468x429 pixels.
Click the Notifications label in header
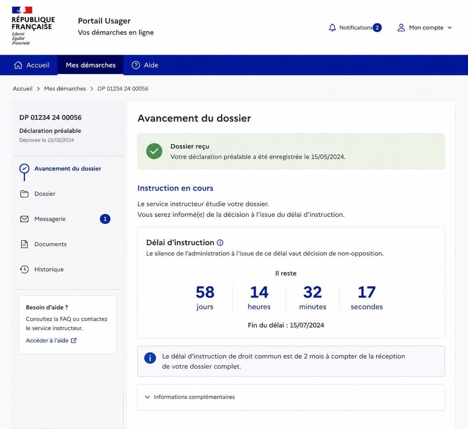tap(356, 28)
